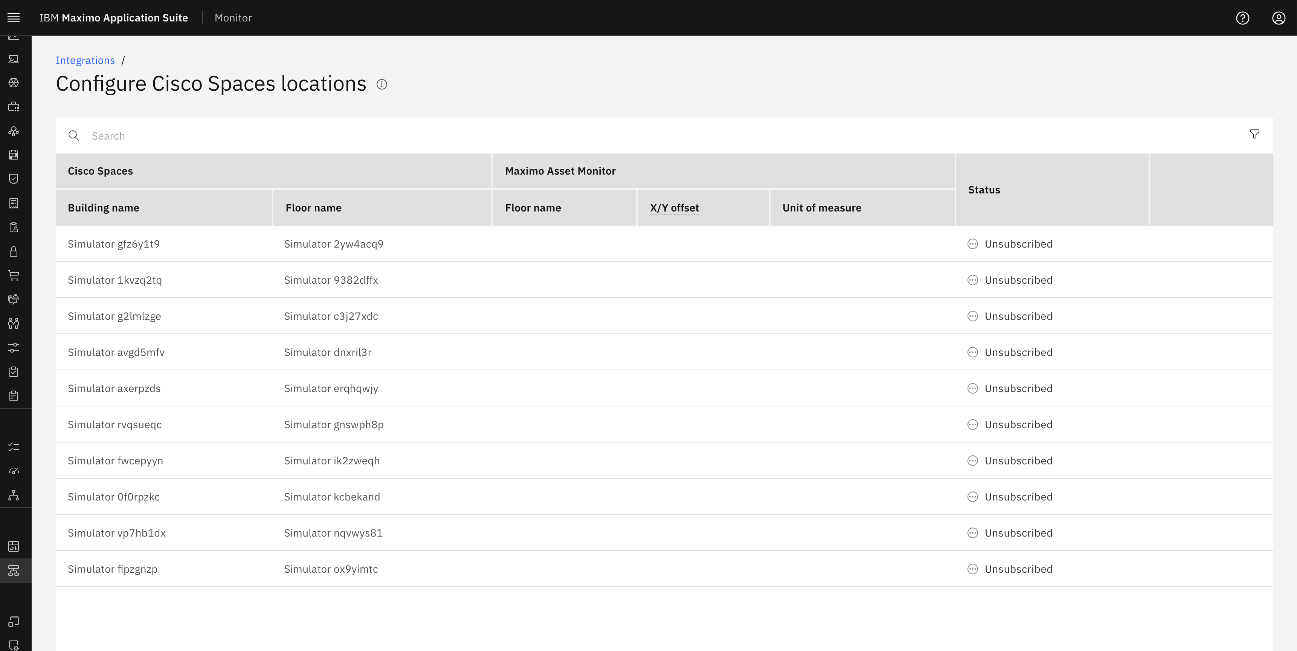Open the user profile icon

click(x=1279, y=18)
